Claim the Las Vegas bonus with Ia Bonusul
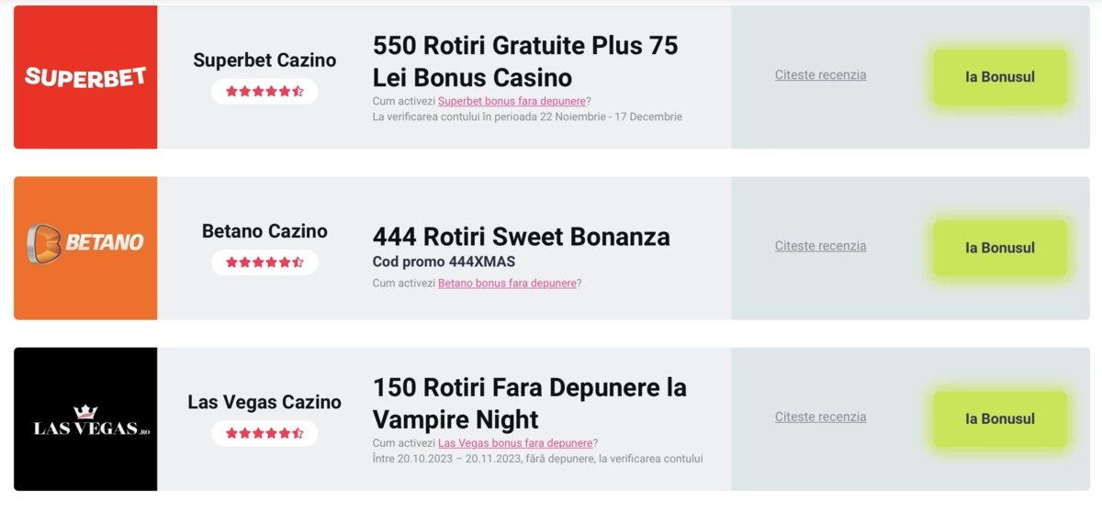Screen dimensions: 1102x512 click(1000, 418)
